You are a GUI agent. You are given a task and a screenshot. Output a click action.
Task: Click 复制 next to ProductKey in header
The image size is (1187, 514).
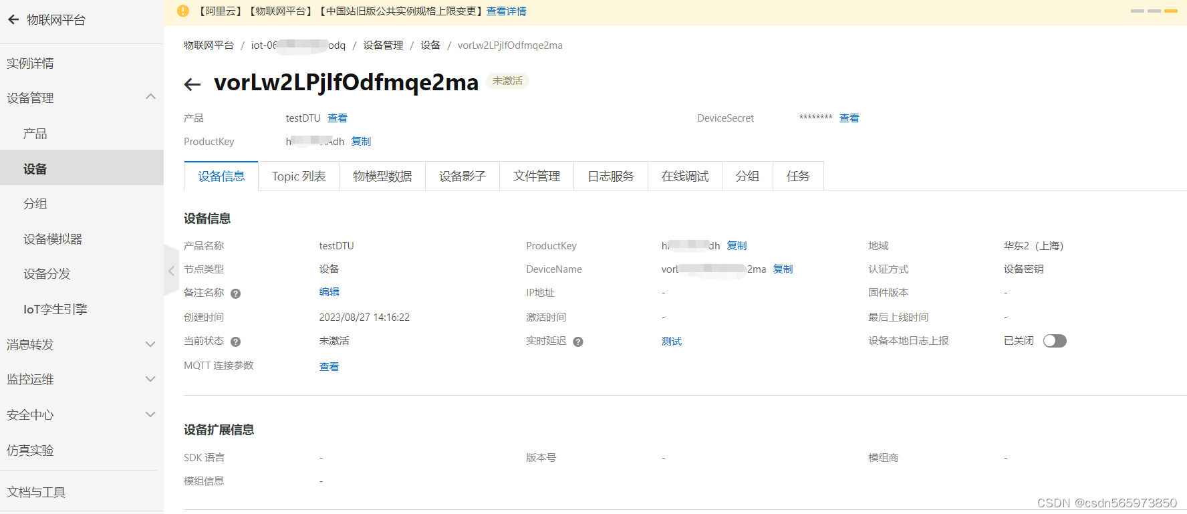coord(361,142)
